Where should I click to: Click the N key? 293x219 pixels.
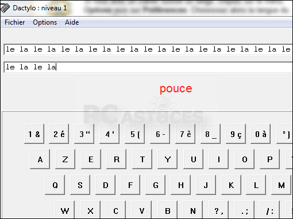click(x=193, y=210)
